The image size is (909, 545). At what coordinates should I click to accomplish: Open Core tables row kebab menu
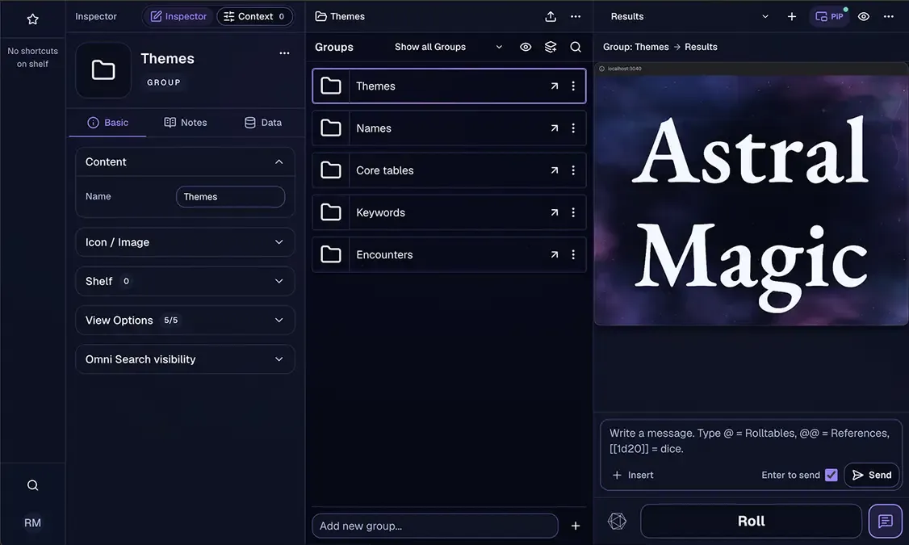pos(573,170)
